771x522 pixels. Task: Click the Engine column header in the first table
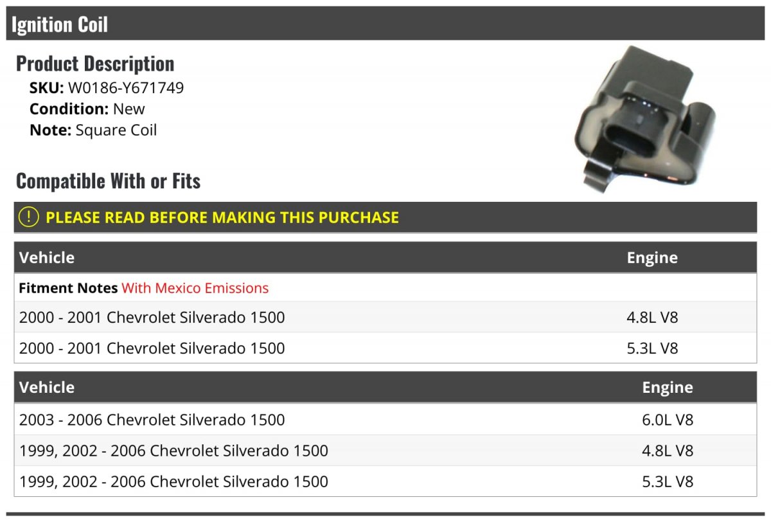(652, 258)
